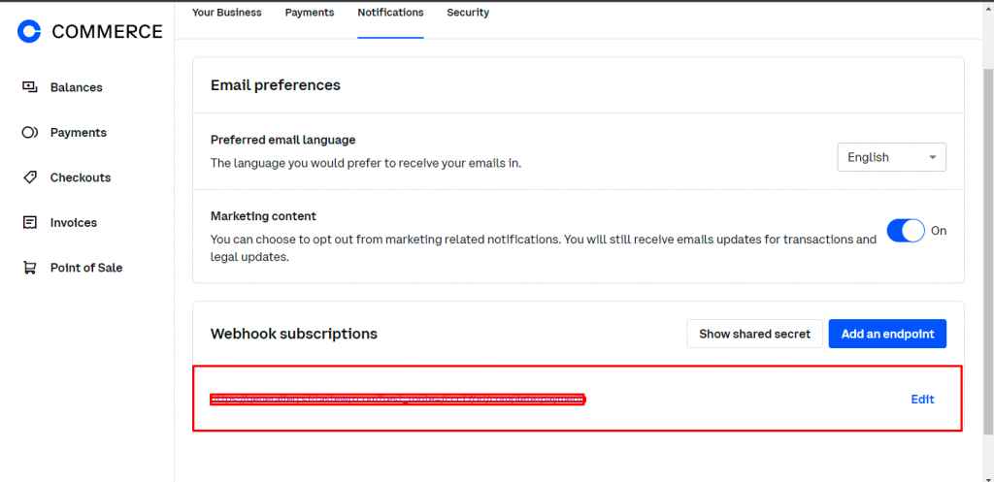The image size is (994, 482).
Task: Click the Invoices document icon
Action: point(30,223)
